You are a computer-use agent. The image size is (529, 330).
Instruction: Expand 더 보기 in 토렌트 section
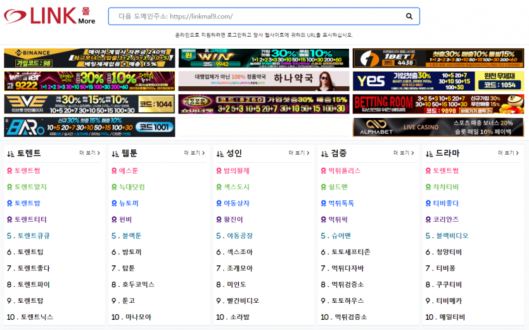[90, 153]
